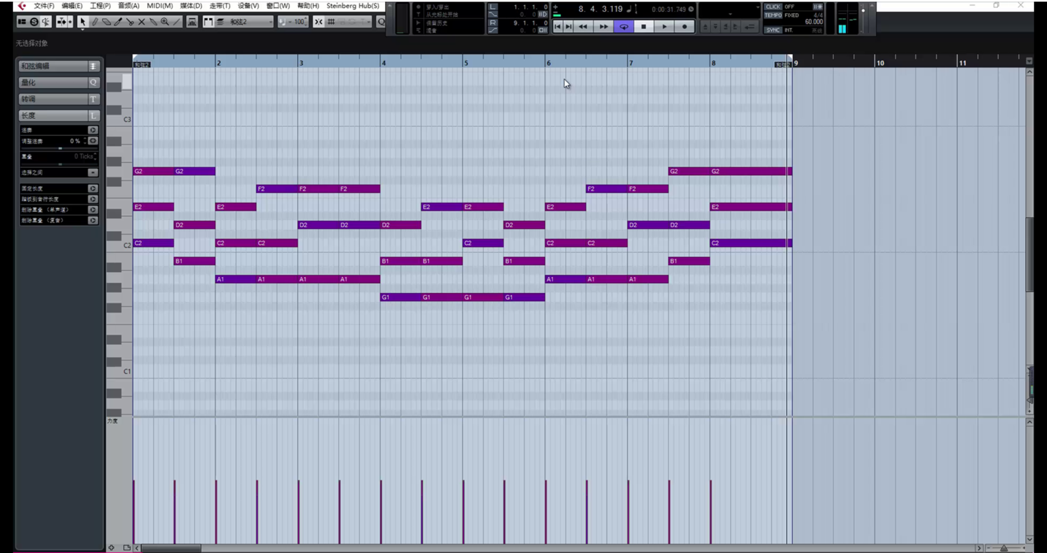The width and height of the screenshot is (1047, 553).
Task: Select the Mute X tool
Action: (x=141, y=22)
